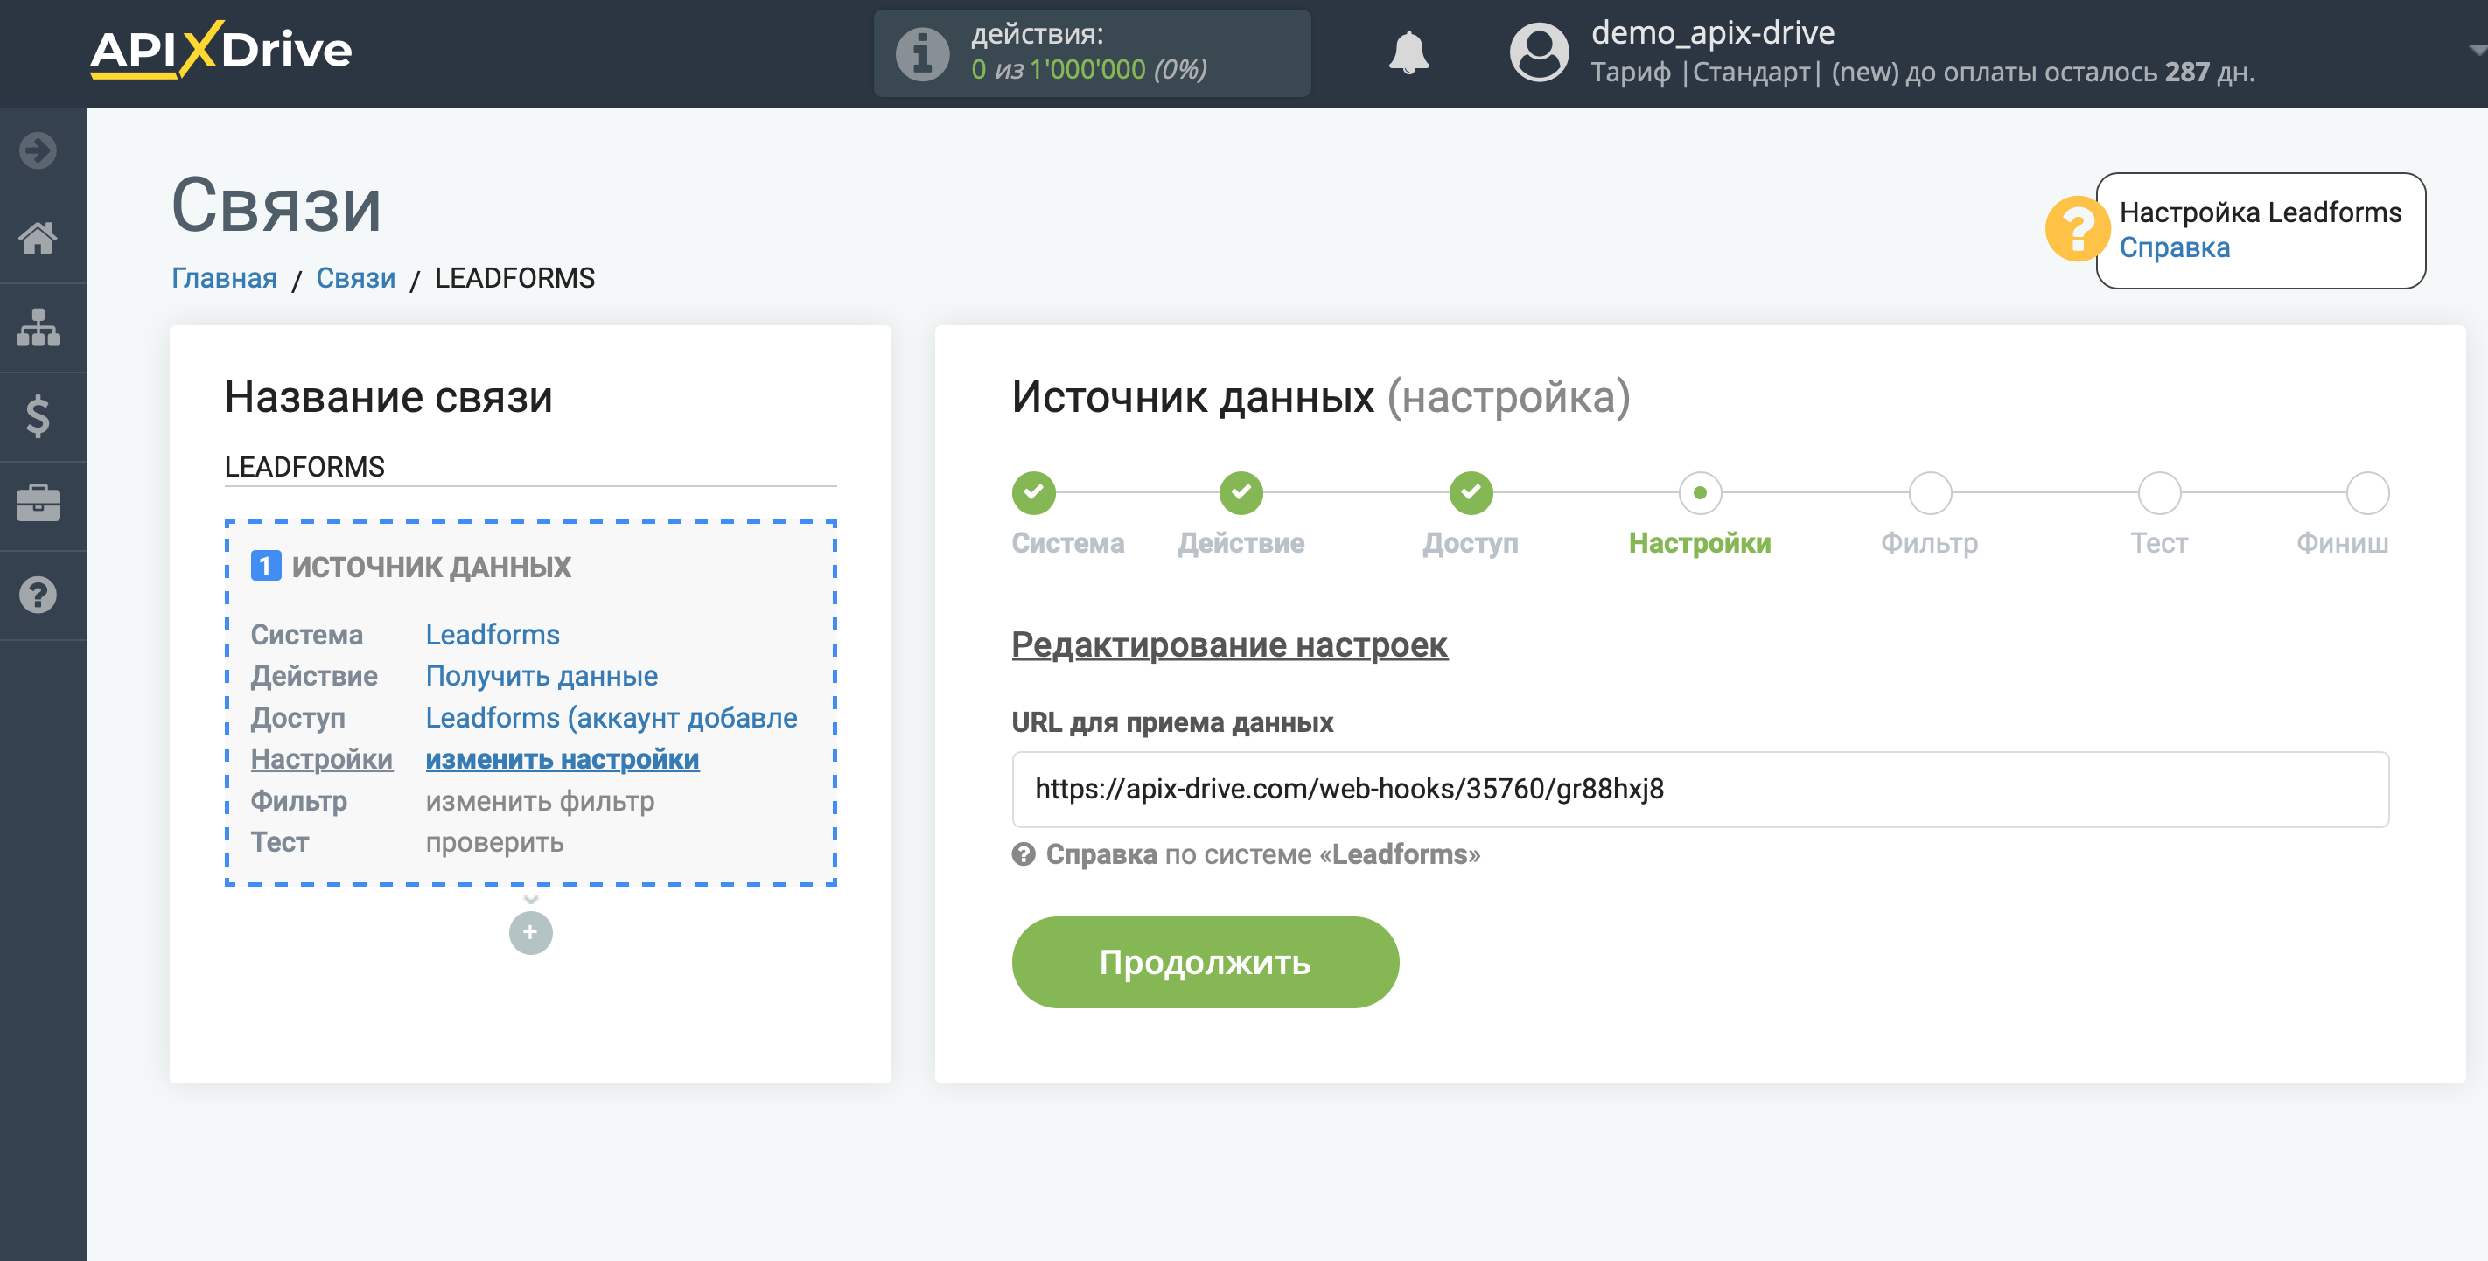Open briefcase services icon in sidebar
This screenshot has width=2488, height=1261.
38,504
